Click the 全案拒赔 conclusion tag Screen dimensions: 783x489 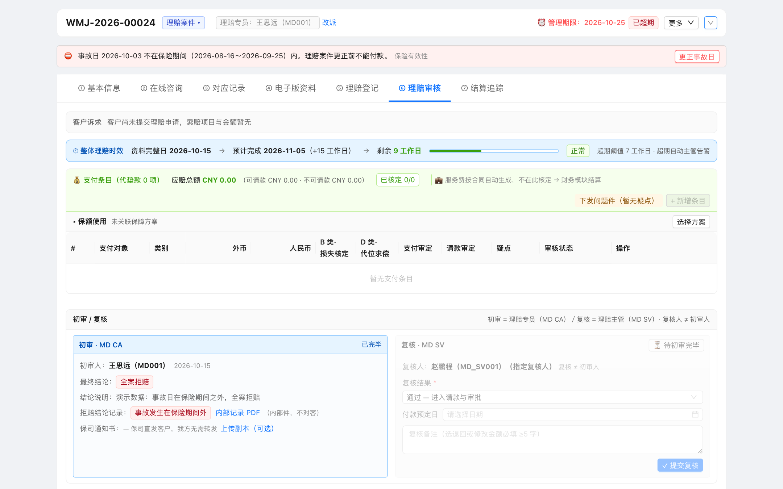tap(134, 382)
